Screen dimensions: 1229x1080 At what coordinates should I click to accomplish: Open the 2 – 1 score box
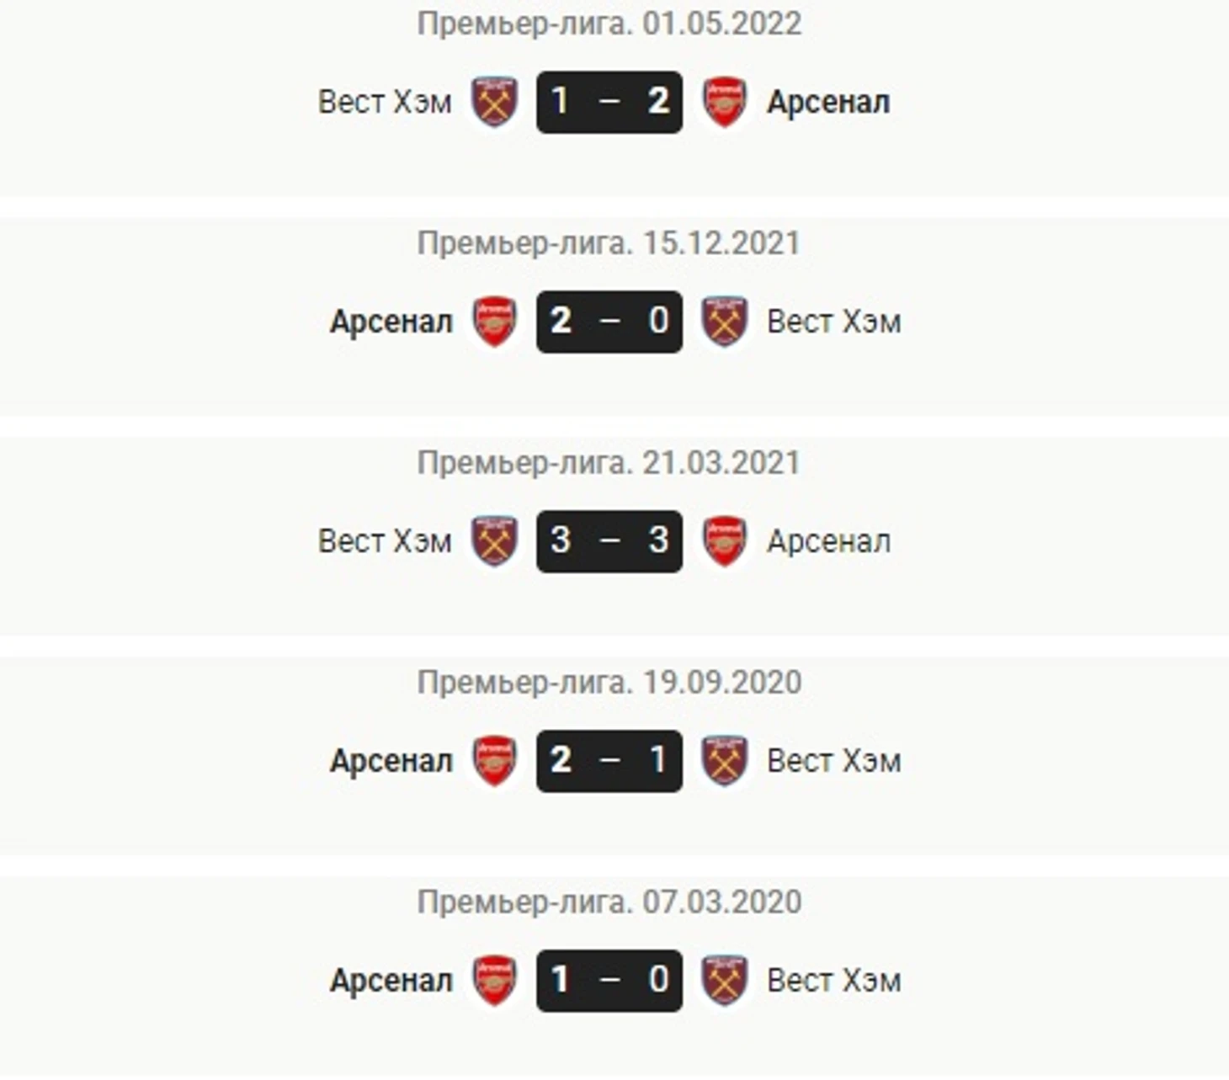coord(609,761)
